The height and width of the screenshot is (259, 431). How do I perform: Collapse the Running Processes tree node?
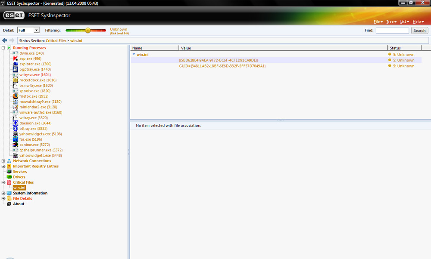coord(3,48)
